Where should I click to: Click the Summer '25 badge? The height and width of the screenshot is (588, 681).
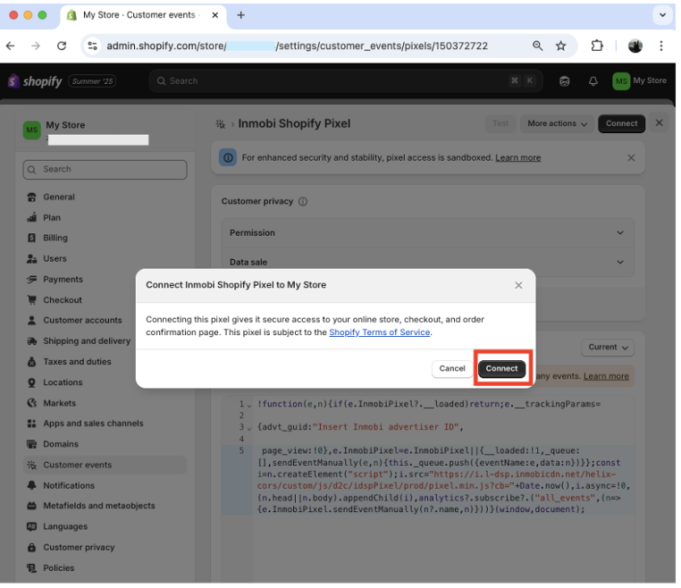coord(92,81)
